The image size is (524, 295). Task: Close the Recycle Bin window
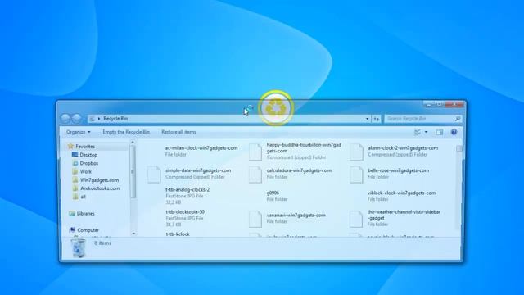coord(455,104)
